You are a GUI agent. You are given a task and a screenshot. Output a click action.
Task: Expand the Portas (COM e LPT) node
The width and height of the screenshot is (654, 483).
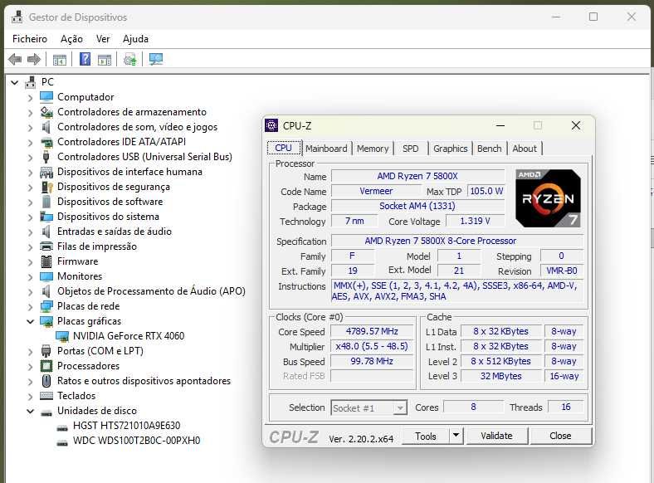click(30, 352)
